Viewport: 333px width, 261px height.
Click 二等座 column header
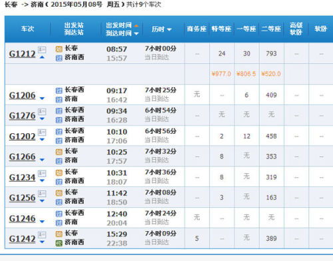tap(271, 29)
